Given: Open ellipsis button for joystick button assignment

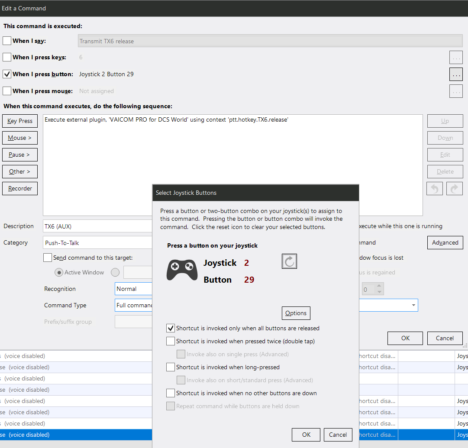Looking at the screenshot, I should click(x=456, y=74).
